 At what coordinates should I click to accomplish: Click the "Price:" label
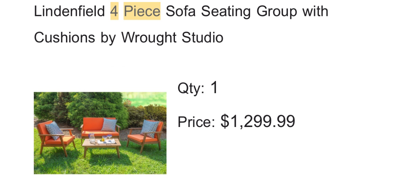196,122
